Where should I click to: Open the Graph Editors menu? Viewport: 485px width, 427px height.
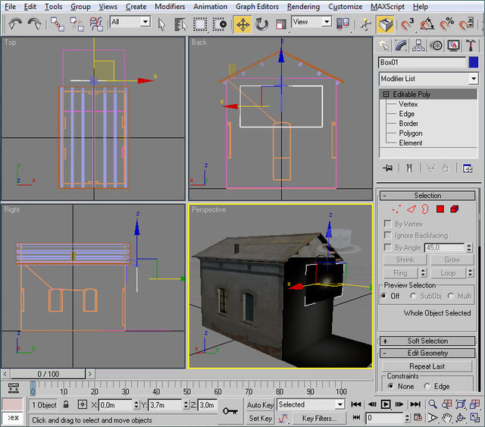pos(257,6)
